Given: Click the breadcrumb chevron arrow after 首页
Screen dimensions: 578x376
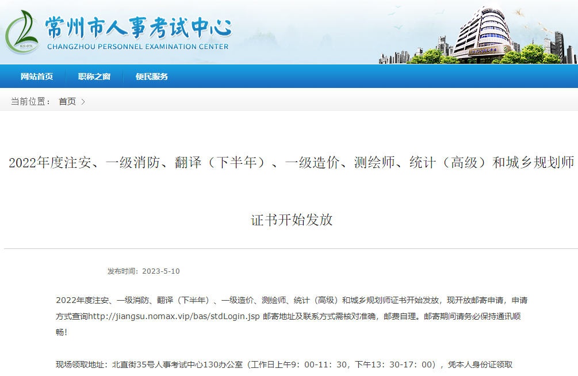Looking at the screenshot, I should (x=83, y=102).
